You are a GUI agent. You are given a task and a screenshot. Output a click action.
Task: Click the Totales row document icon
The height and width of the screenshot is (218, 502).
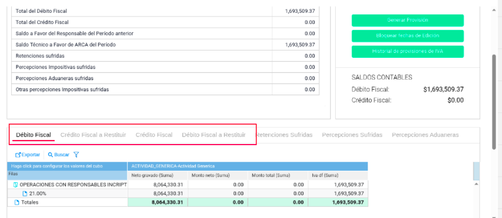(x=17, y=202)
